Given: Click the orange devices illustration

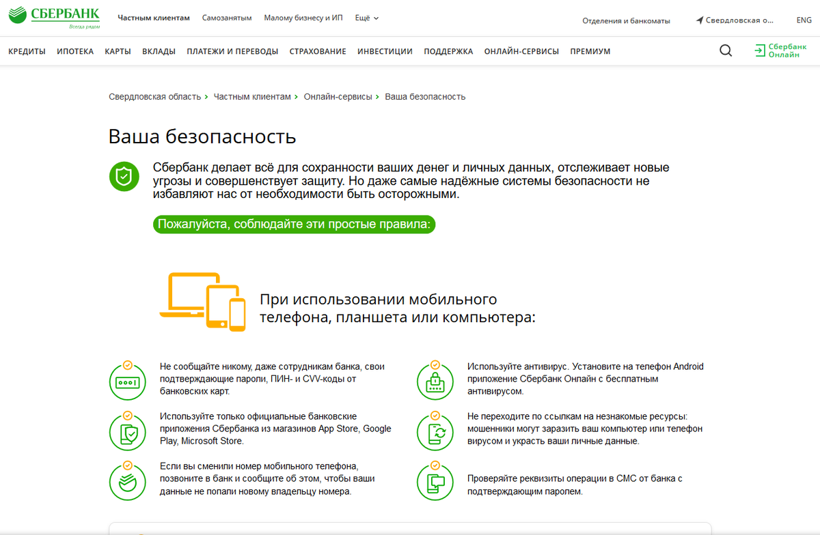Looking at the screenshot, I should (202, 302).
